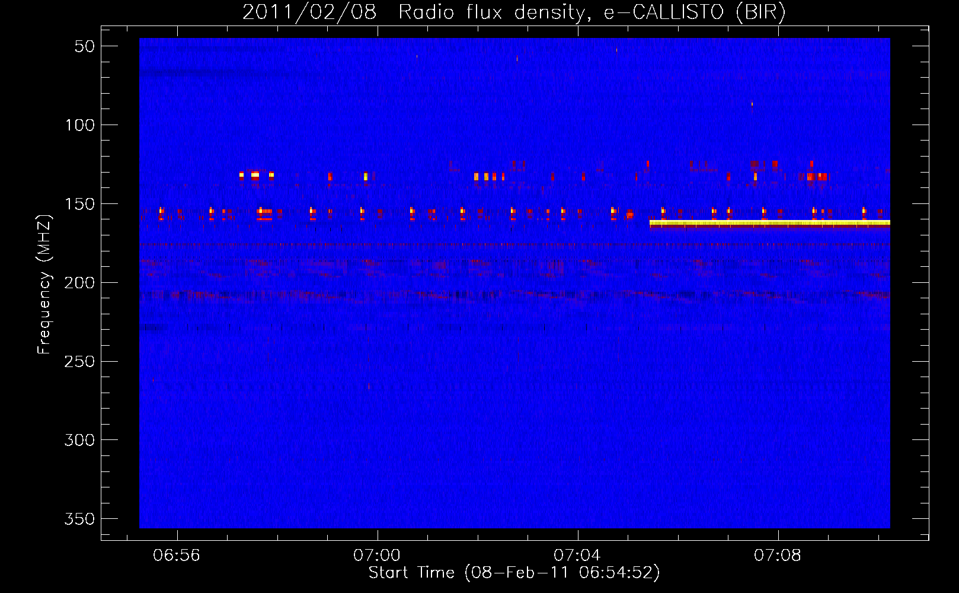Click the 07:04 time tick label
The height and width of the screenshot is (593, 959).
pos(577,556)
